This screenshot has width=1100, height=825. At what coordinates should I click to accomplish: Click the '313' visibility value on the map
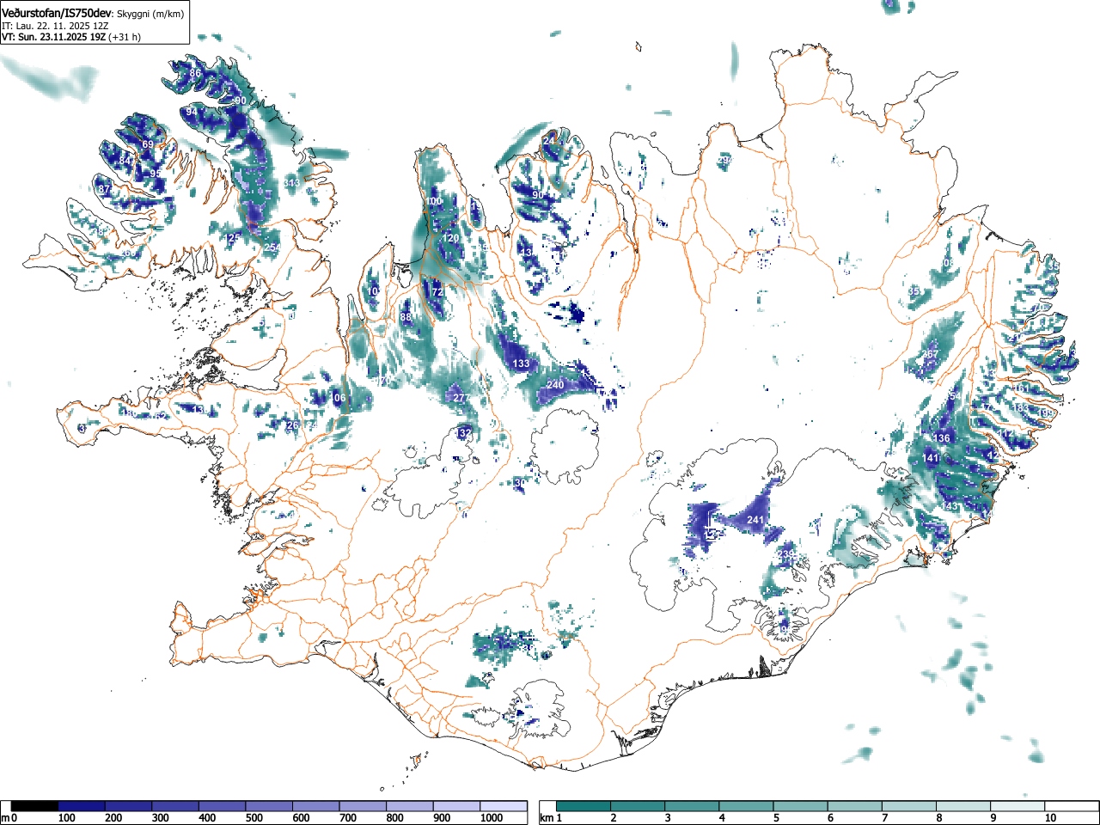pyautogui.click(x=292, y=183)
